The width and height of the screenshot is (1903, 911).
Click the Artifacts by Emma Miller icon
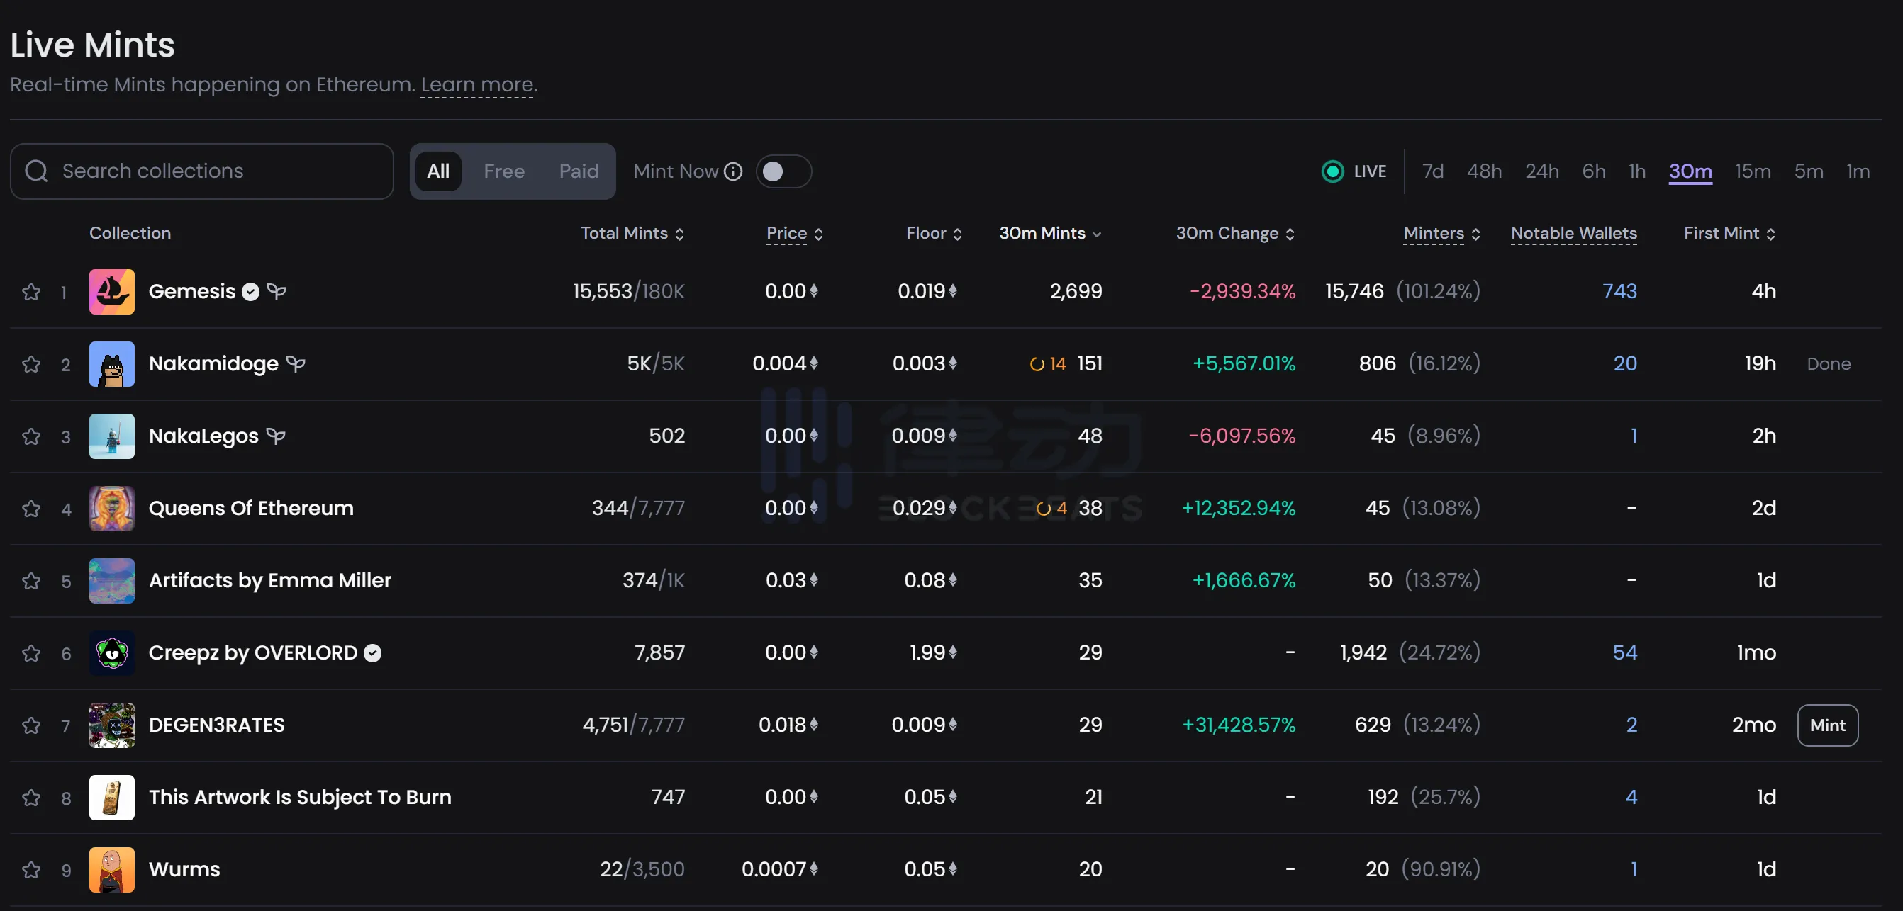point(111,580)
